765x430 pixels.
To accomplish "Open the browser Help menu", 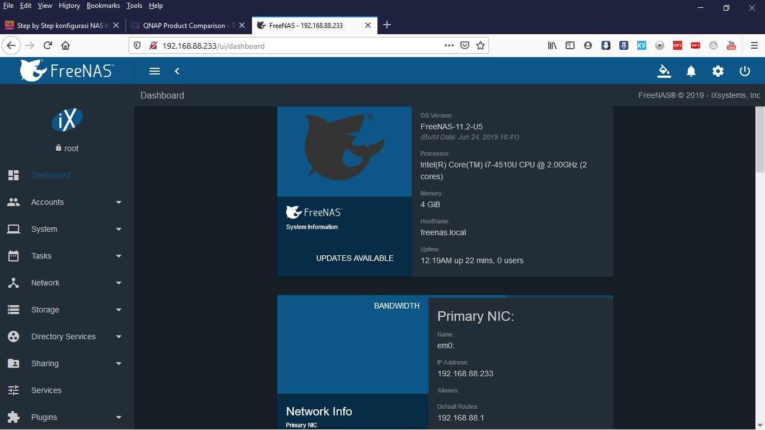I will (156, 6).
